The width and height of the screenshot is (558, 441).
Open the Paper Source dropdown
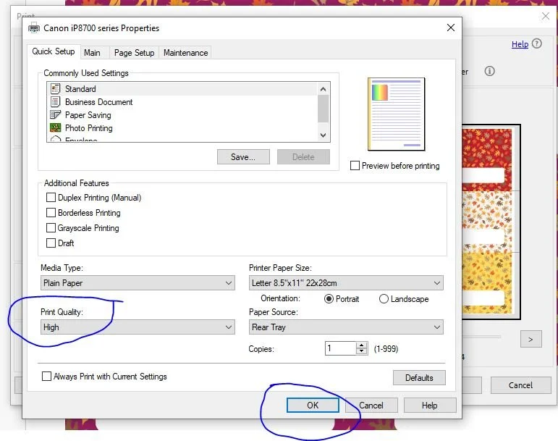(x=346, y=327)
